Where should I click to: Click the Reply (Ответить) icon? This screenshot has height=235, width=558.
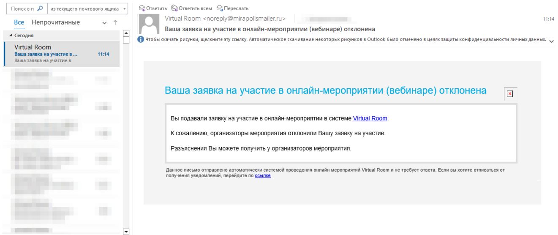pos(142,8)
